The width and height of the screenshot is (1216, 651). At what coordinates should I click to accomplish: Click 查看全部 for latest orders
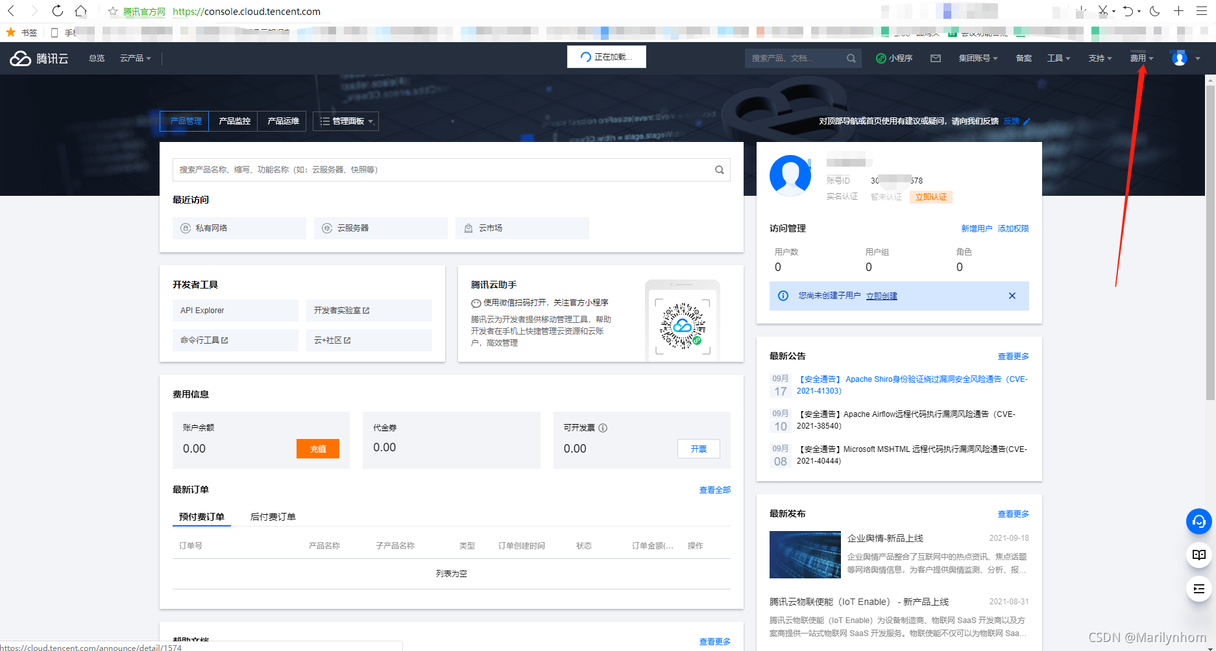click(x=715, y=490)
